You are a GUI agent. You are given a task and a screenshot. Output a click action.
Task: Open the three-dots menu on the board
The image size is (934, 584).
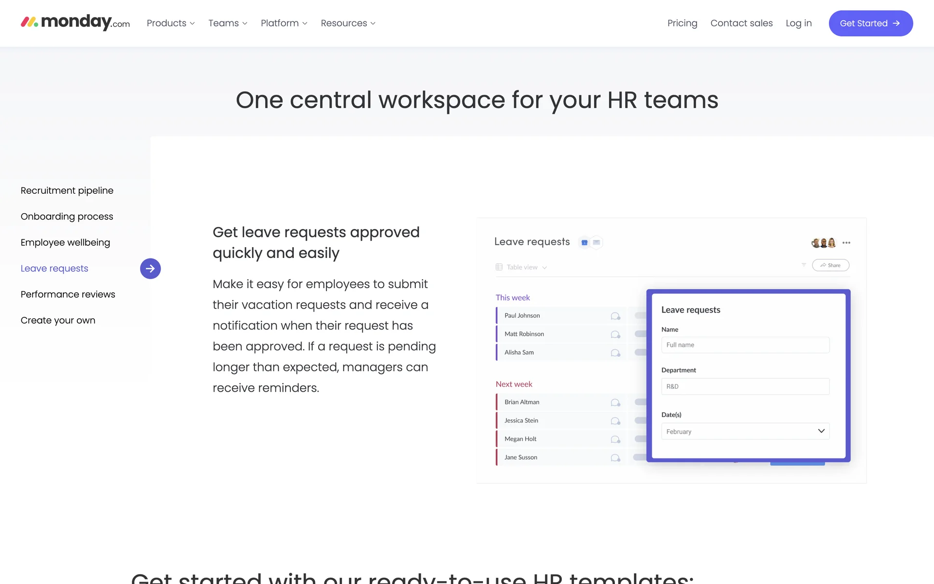pos(846,243)
